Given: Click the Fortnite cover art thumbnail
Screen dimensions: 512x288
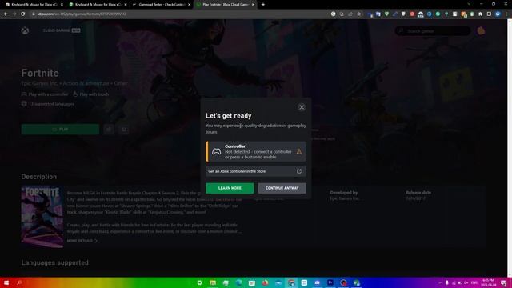Looking at the screenshot, I should 42,217.
